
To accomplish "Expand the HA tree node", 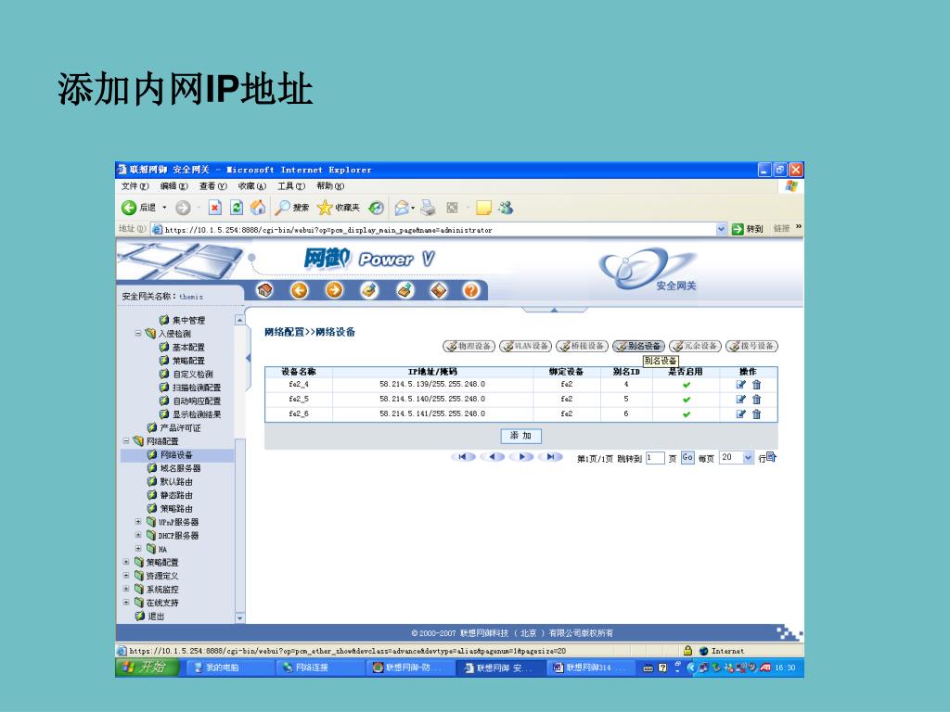I will coord(138,549).
